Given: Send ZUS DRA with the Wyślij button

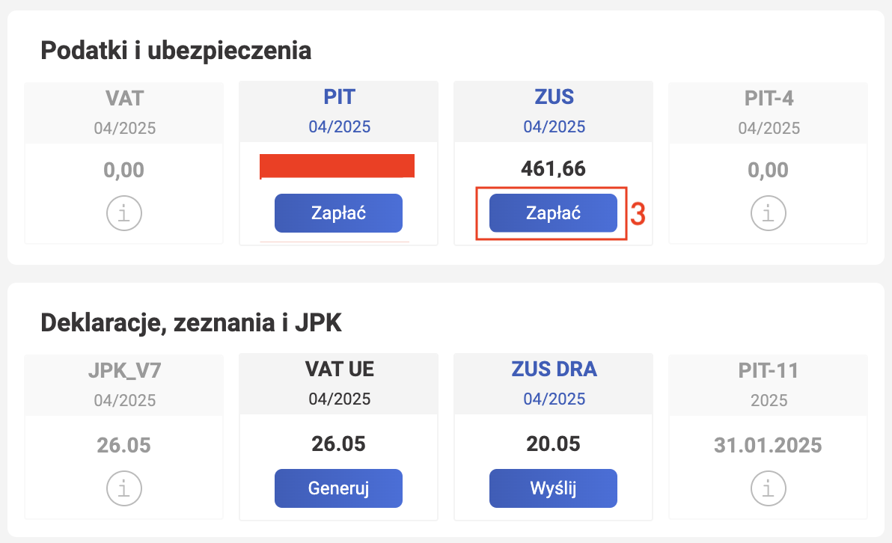Looking at the screenshot, I should click(553, 488).
